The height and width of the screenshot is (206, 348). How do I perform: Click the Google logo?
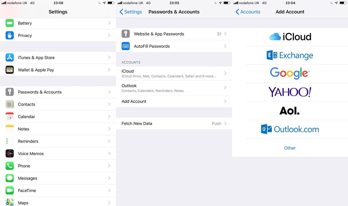point(289,73)
